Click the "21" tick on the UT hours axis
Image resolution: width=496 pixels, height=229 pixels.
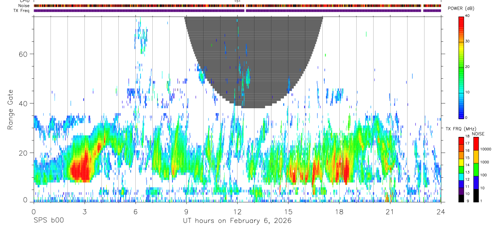coord(390,211)
